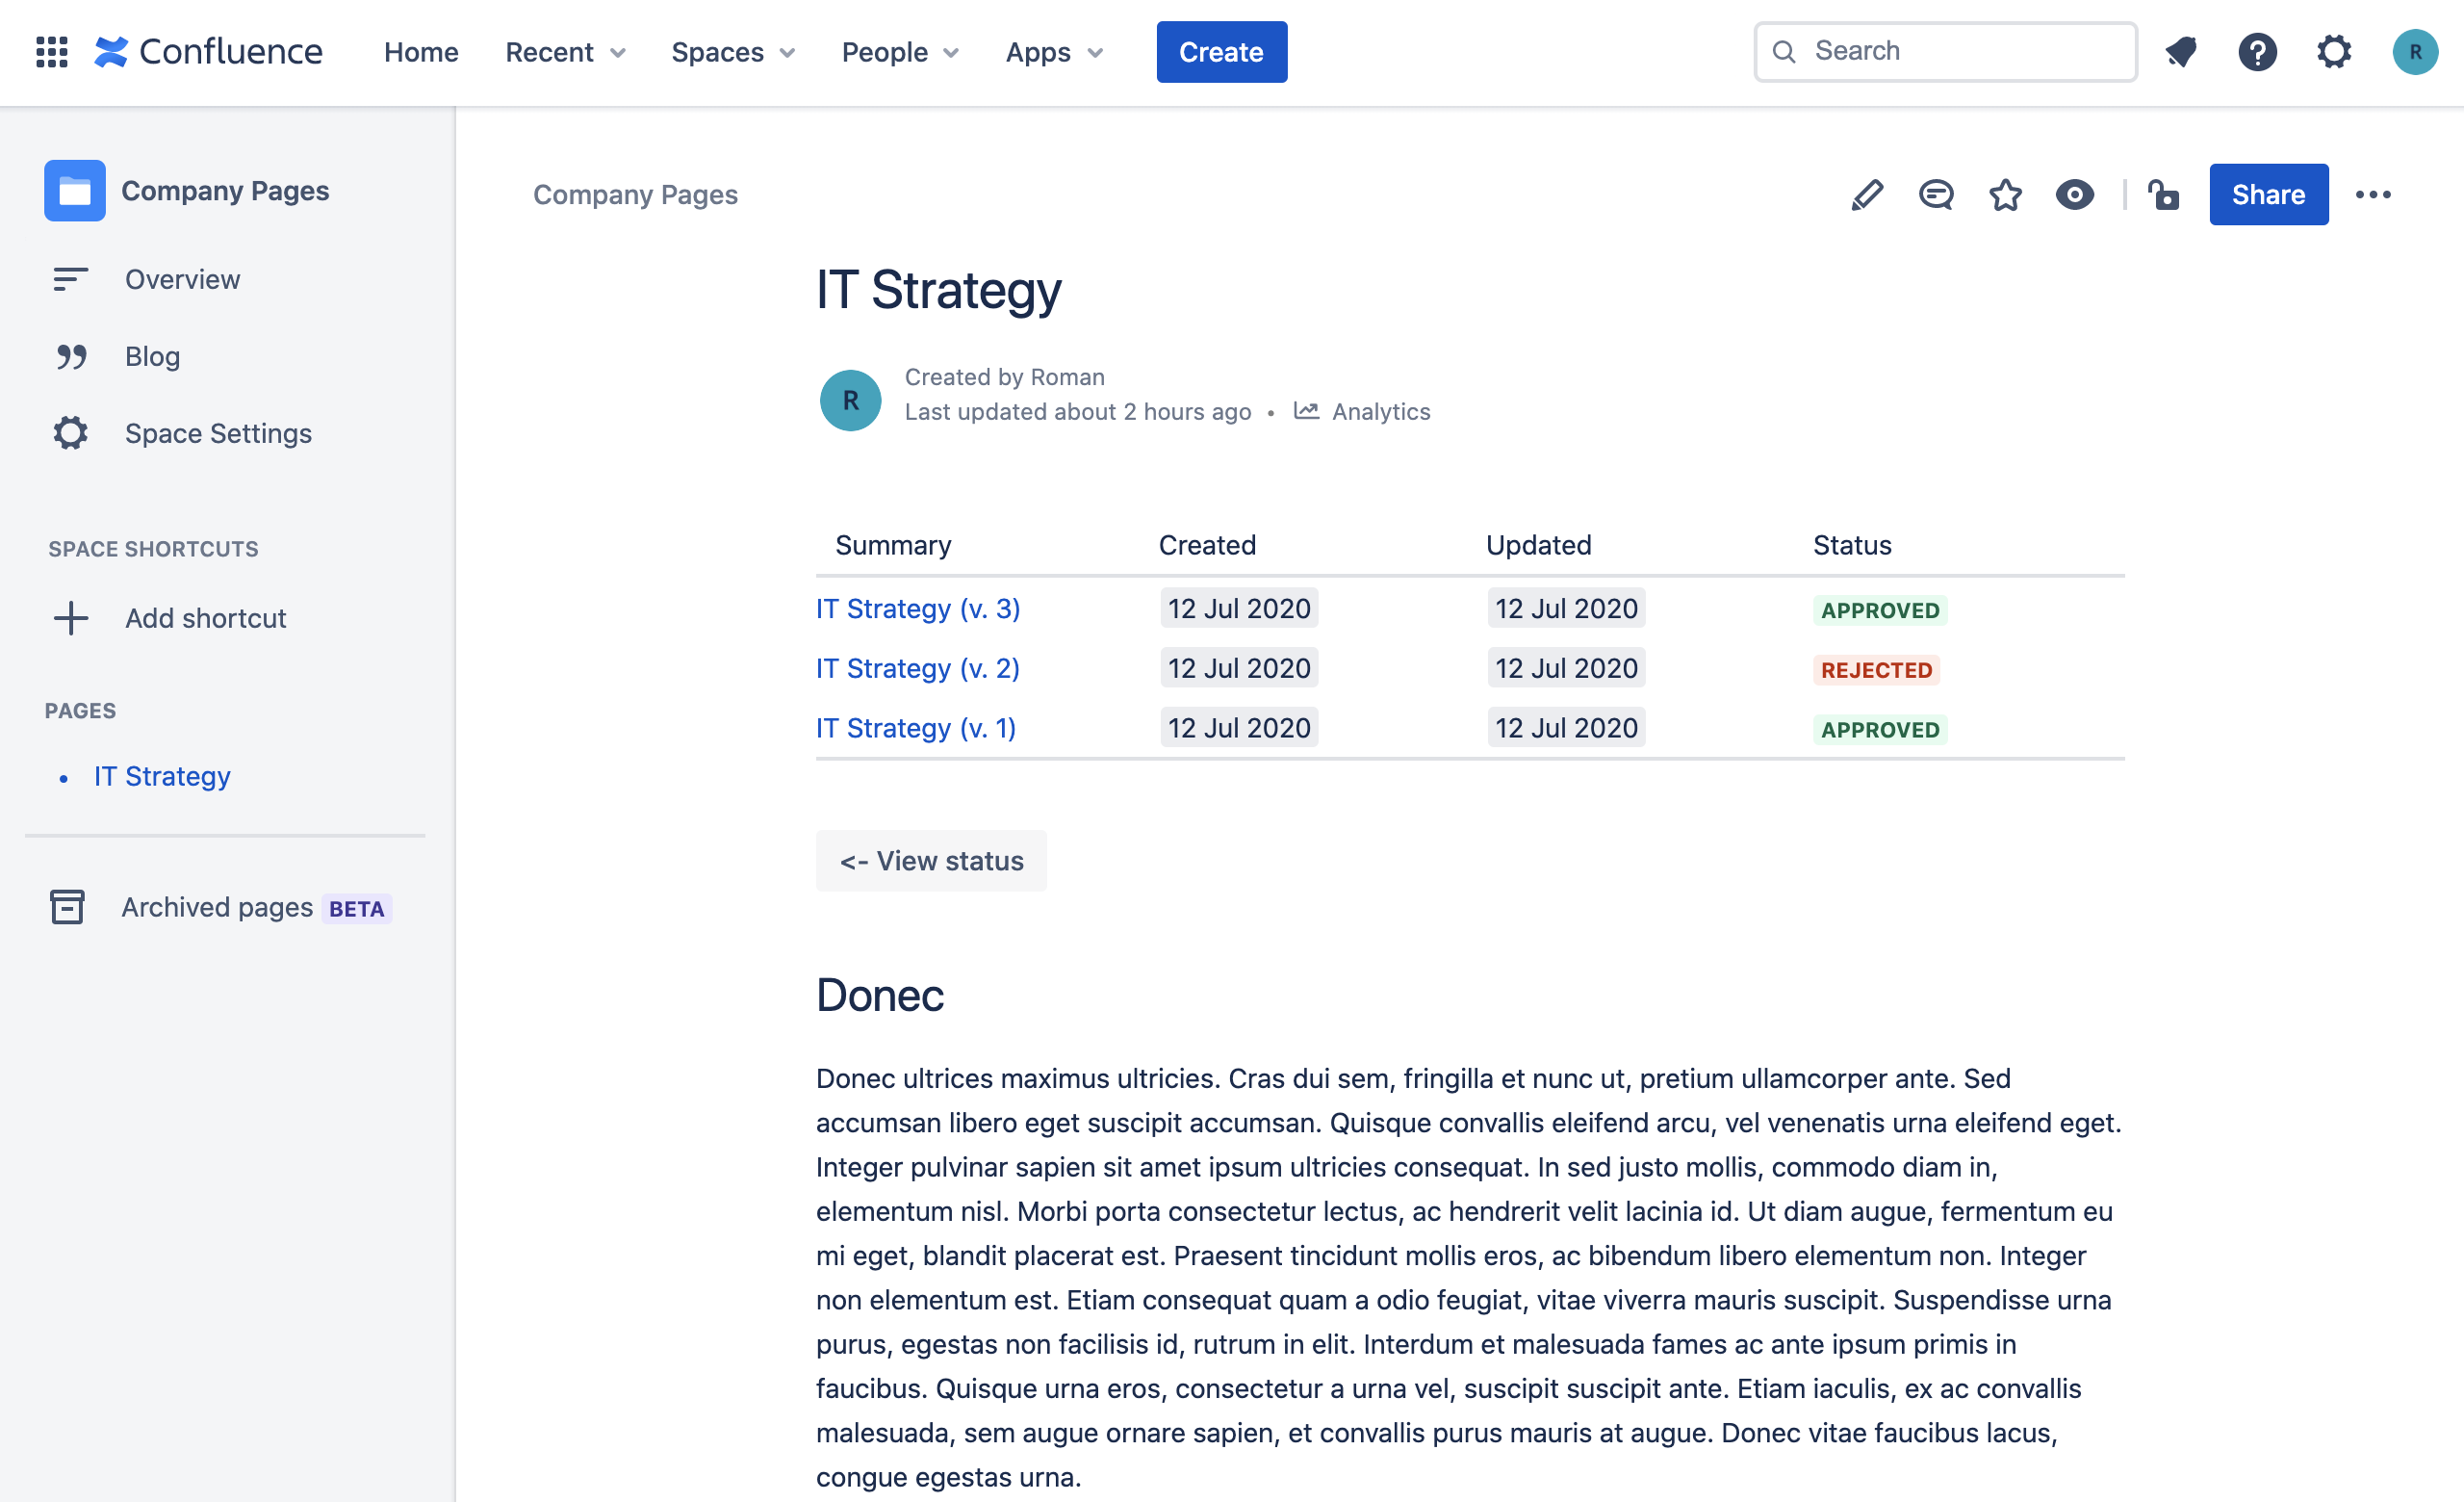Expand the Spaces dropdown

732,52
